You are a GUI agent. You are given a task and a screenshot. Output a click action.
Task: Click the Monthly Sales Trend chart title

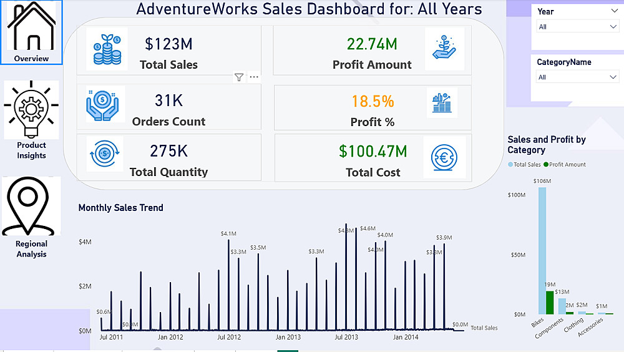pyautogui.click(x=120, y=208)
